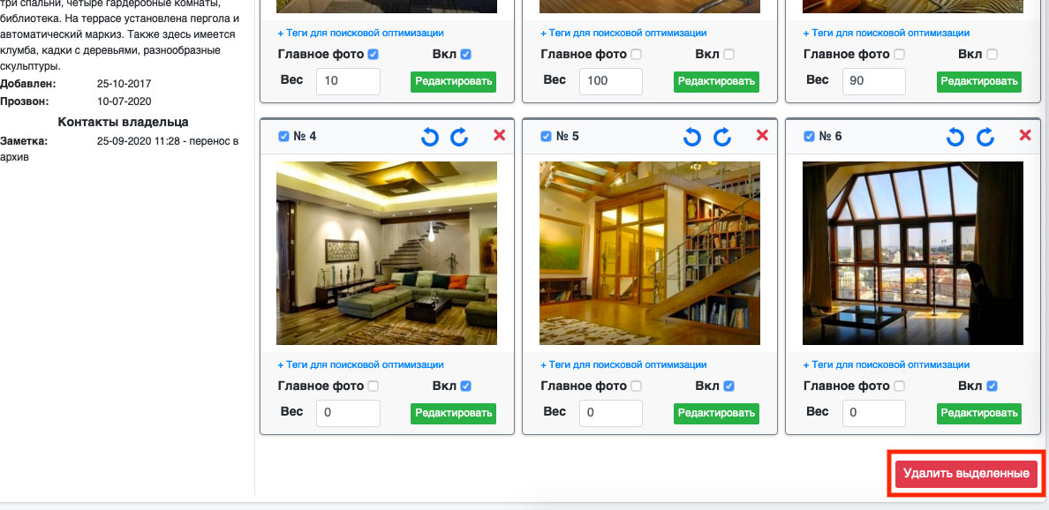This screenshot has height=510, width=1049.
Task: Rotate photo №5 counterclockwise
Action: [693, 137]
